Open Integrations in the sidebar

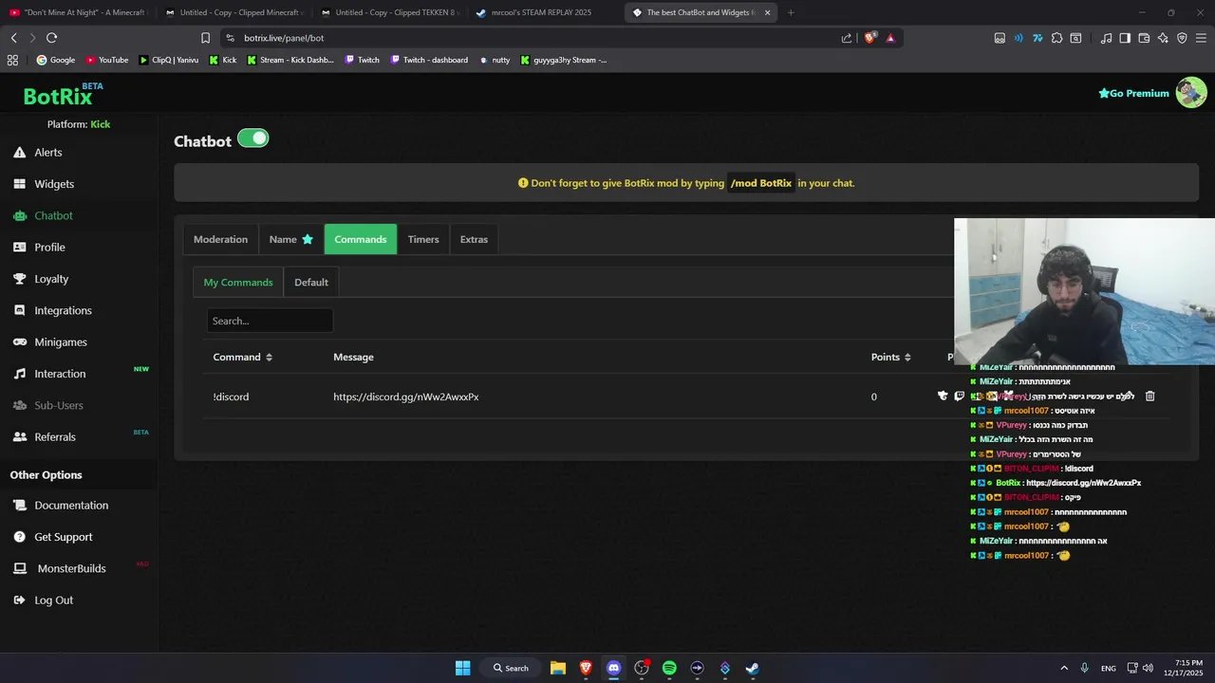click(63, 310)
